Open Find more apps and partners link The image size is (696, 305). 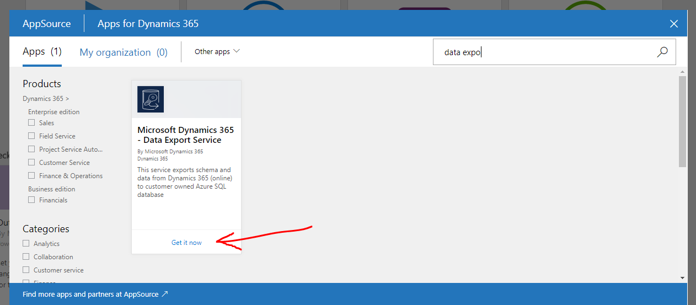point(95,294)
